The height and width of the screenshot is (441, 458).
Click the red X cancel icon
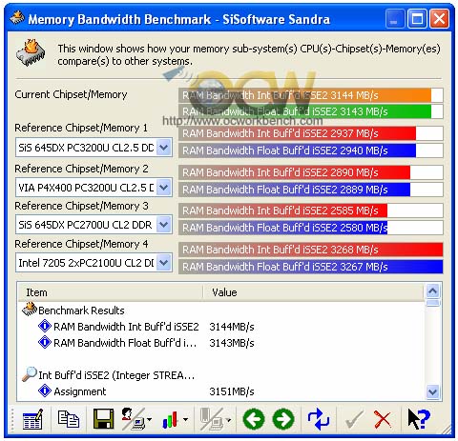(383, 419)
